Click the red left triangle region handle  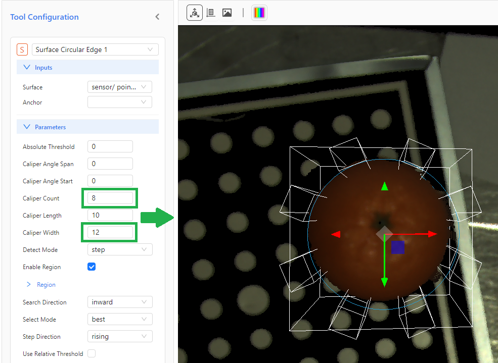tap(336, 234)
